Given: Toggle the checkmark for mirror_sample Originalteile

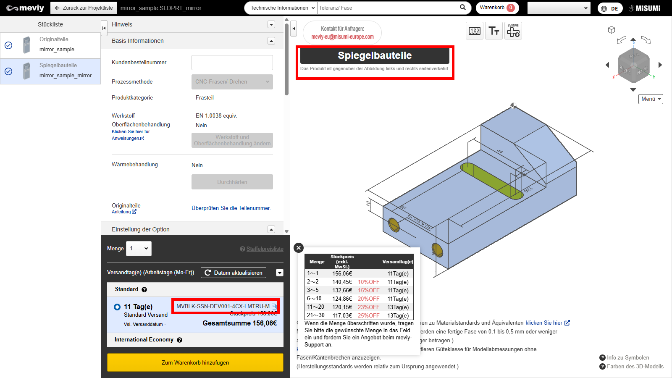Looking at the screenshot, I should (x=8, y=45).
